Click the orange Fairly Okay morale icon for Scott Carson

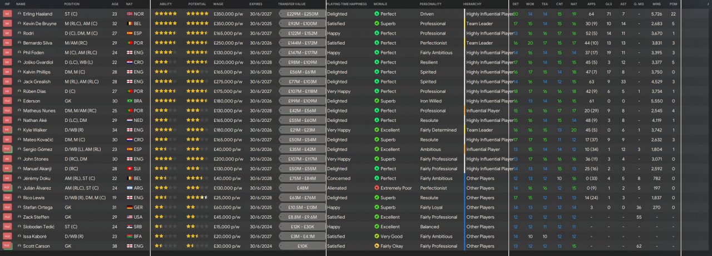point(377,245)
